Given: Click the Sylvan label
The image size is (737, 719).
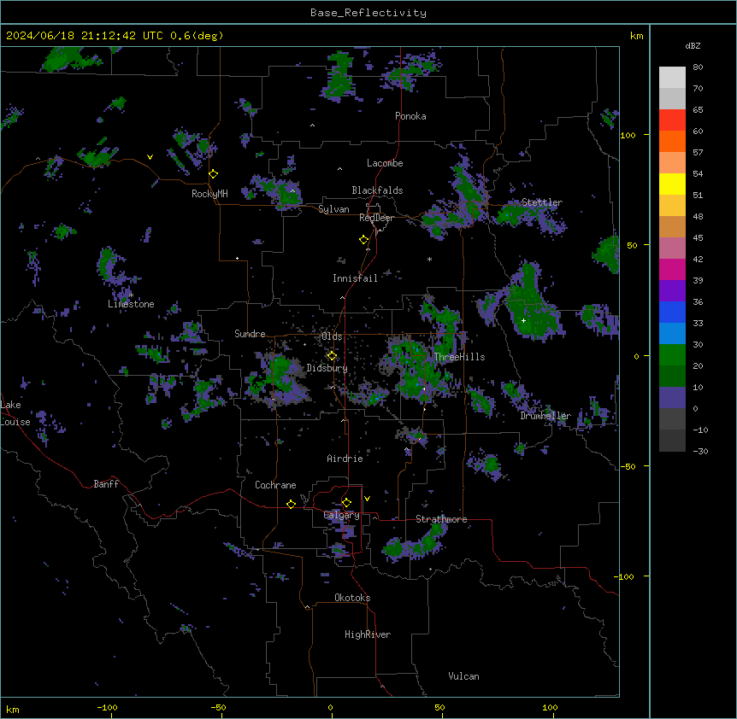Looking at the screenshot, I should click(333, 209).
